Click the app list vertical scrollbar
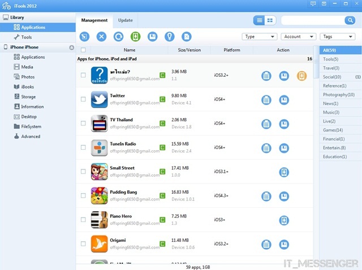 click(316, 62)
